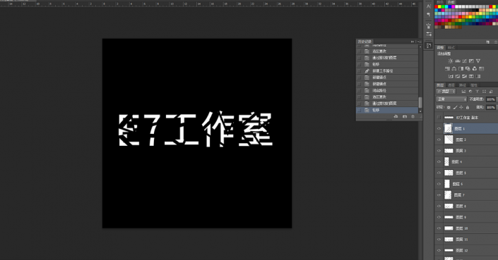
Task: Open the History panel flyout menu
Action: [x=419, y=42]
